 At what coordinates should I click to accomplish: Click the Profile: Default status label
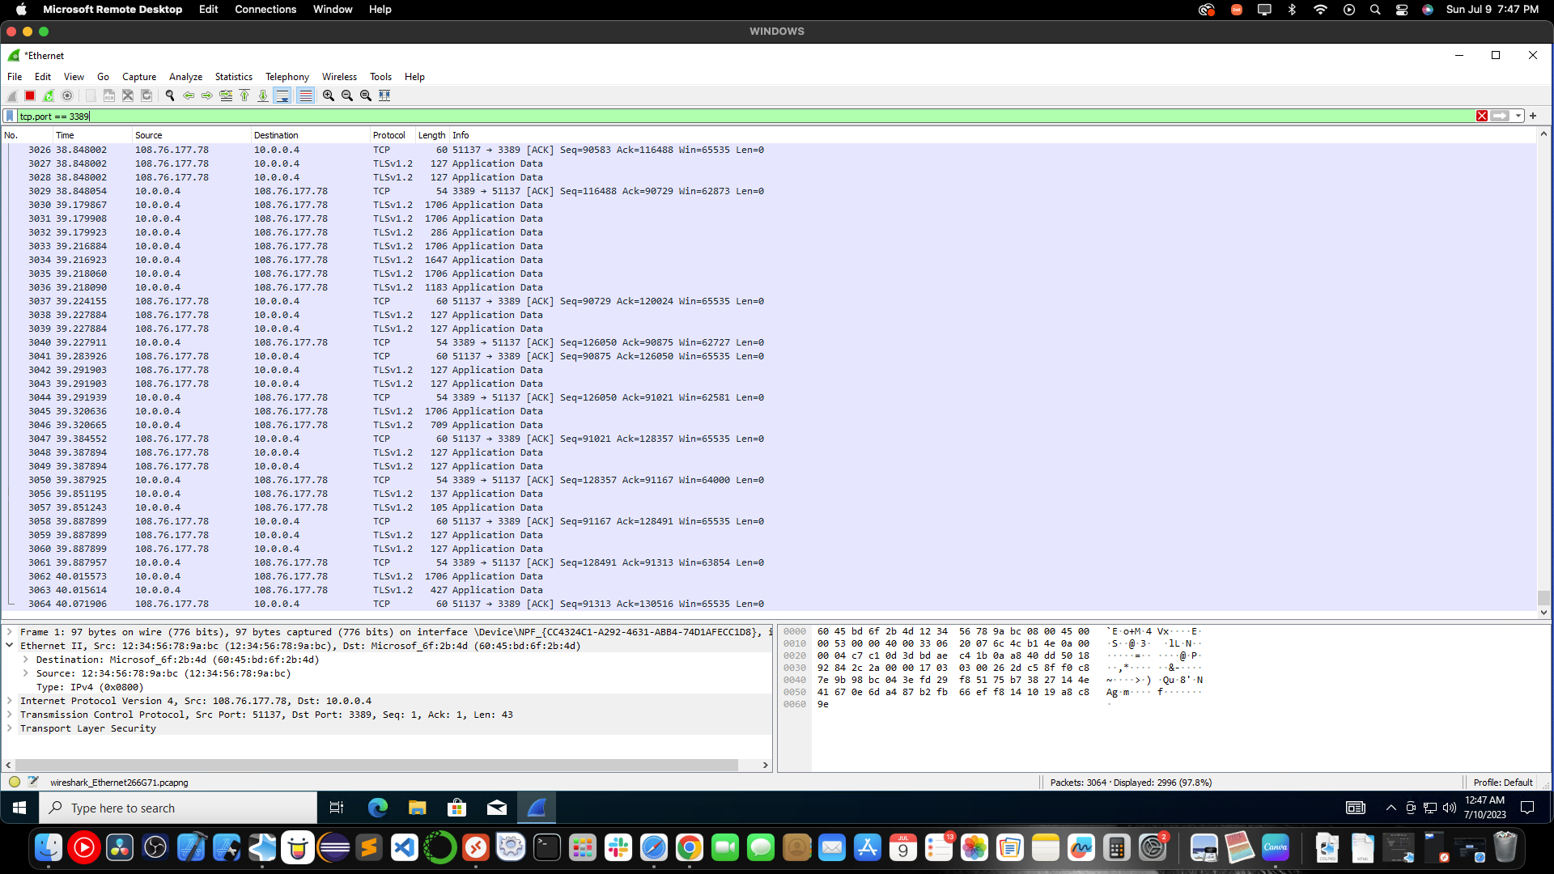click(x=1503, y=783)
